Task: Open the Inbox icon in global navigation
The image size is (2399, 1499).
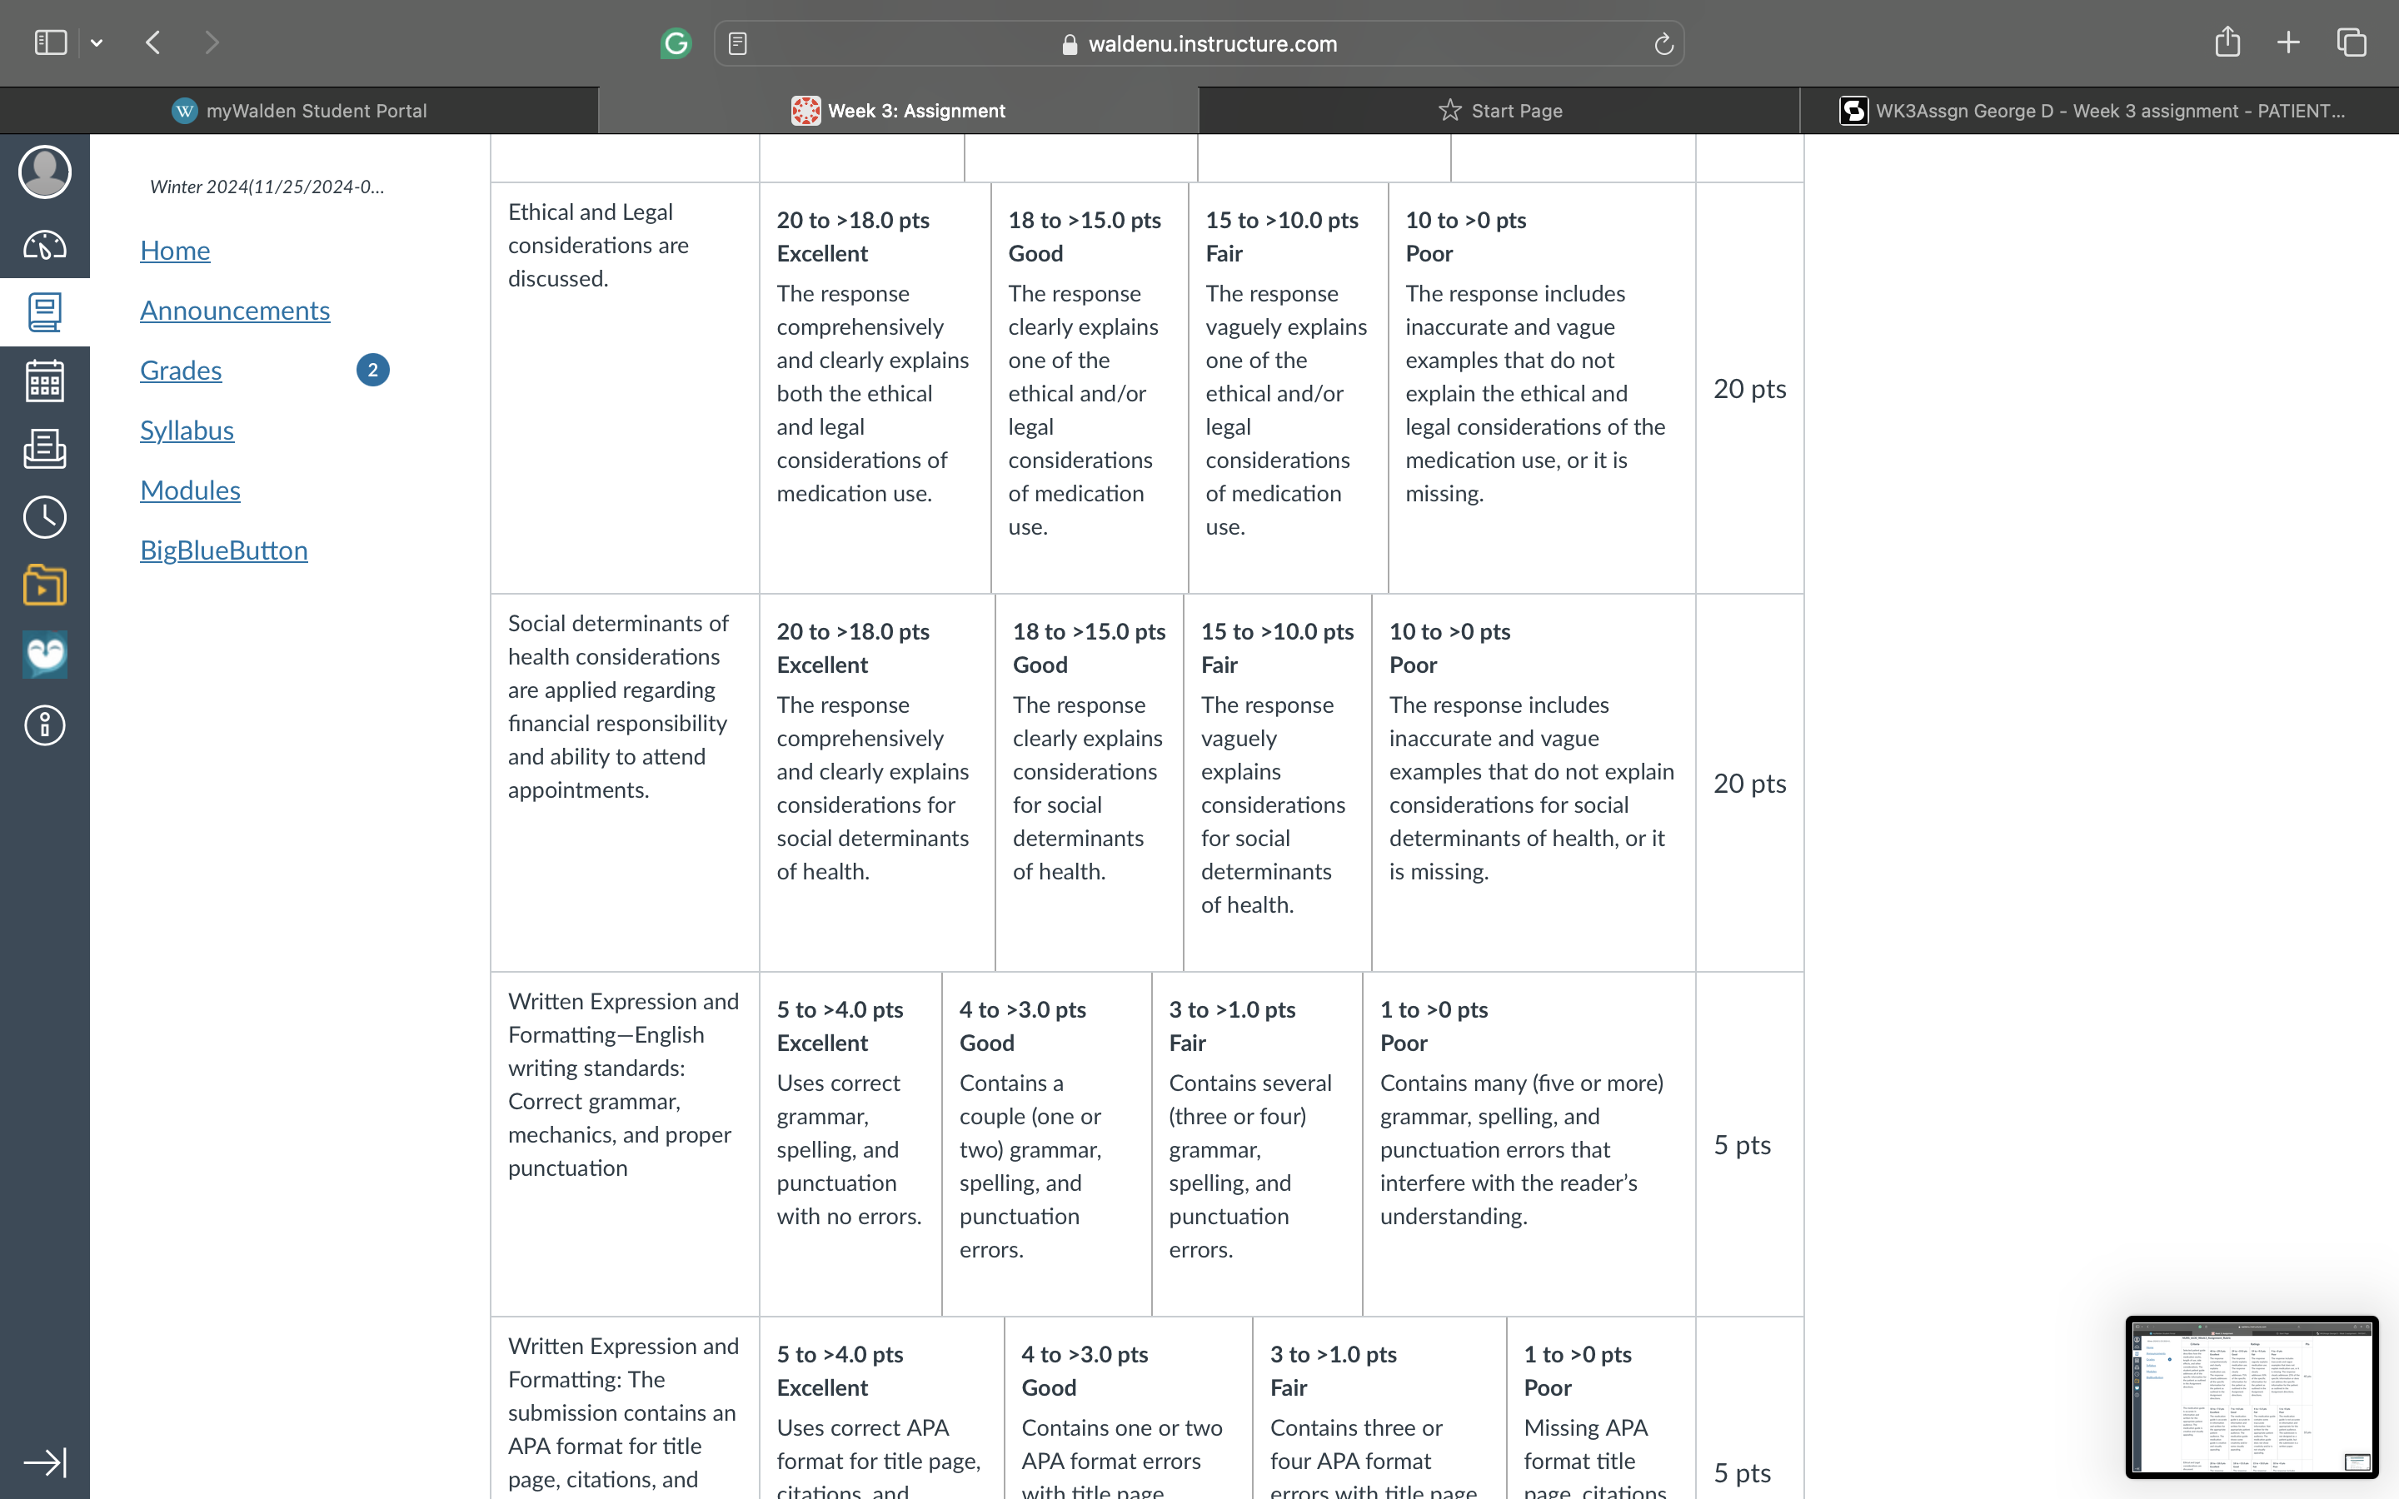Action: (45, 448)
